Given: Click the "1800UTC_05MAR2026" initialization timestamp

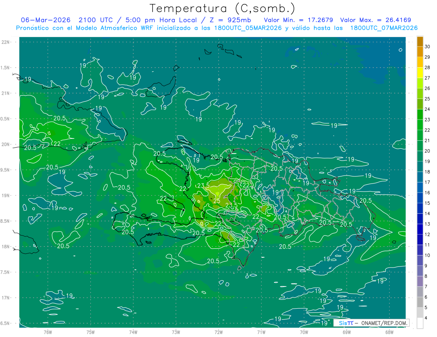Looking at the screenshot, I should pyautogui.click(x=247, y=28).
